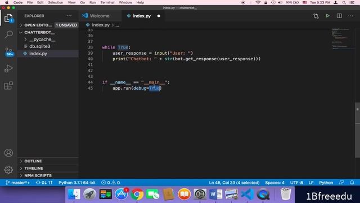Click the 1 UNSAVED badge
Image resolution: width=360 pixels, height=203 pixels.
[66, 25]
